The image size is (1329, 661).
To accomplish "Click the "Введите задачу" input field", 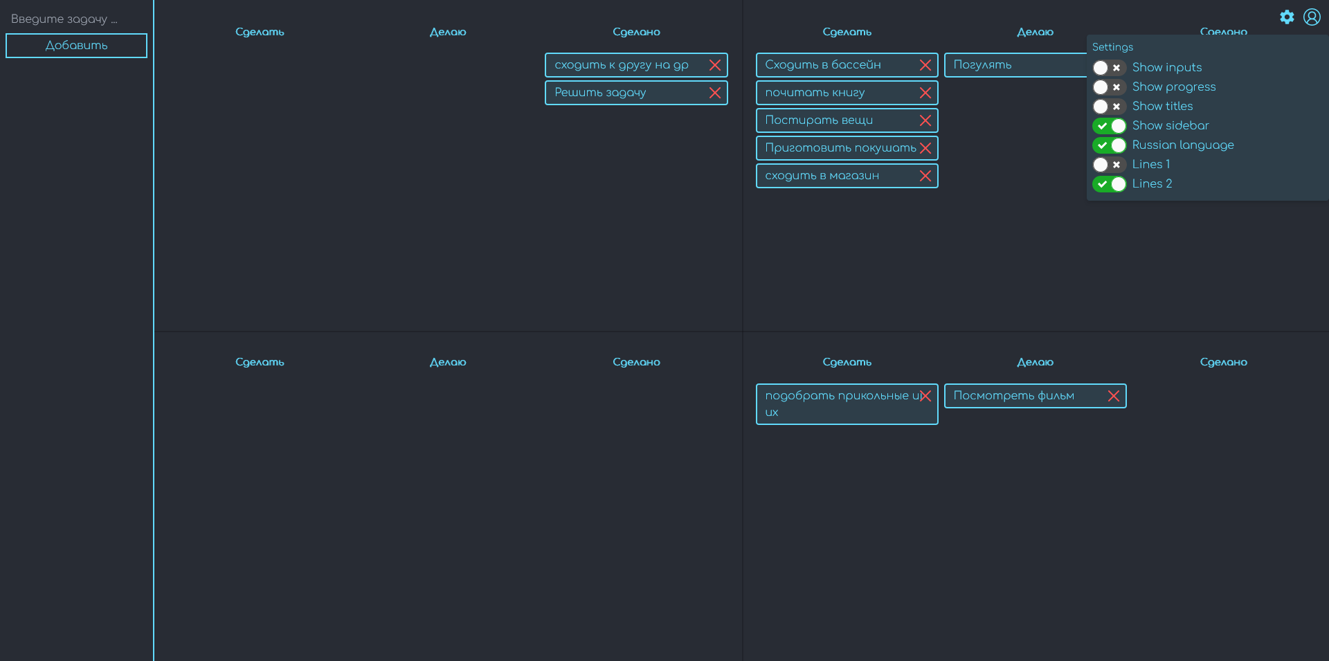I will pyautogui.click(x=69, y=18).
